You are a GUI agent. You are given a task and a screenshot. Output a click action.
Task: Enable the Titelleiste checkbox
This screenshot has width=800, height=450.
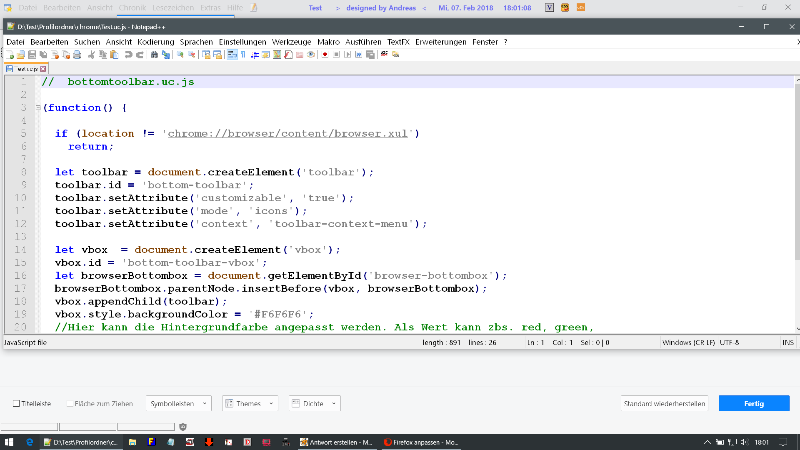17,403
